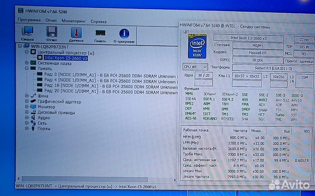Click the Intel Xeon E5-2660 v3 name field
The width and height of the screenshot is (315, 196).
coord(248,38)
